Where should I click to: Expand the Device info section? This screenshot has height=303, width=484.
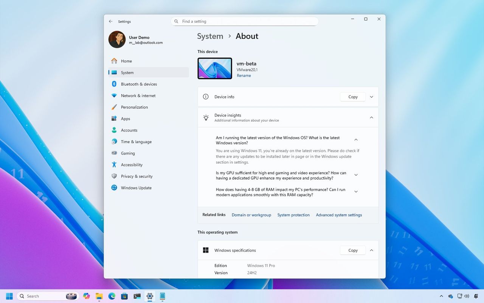click(x=371, y=97)
